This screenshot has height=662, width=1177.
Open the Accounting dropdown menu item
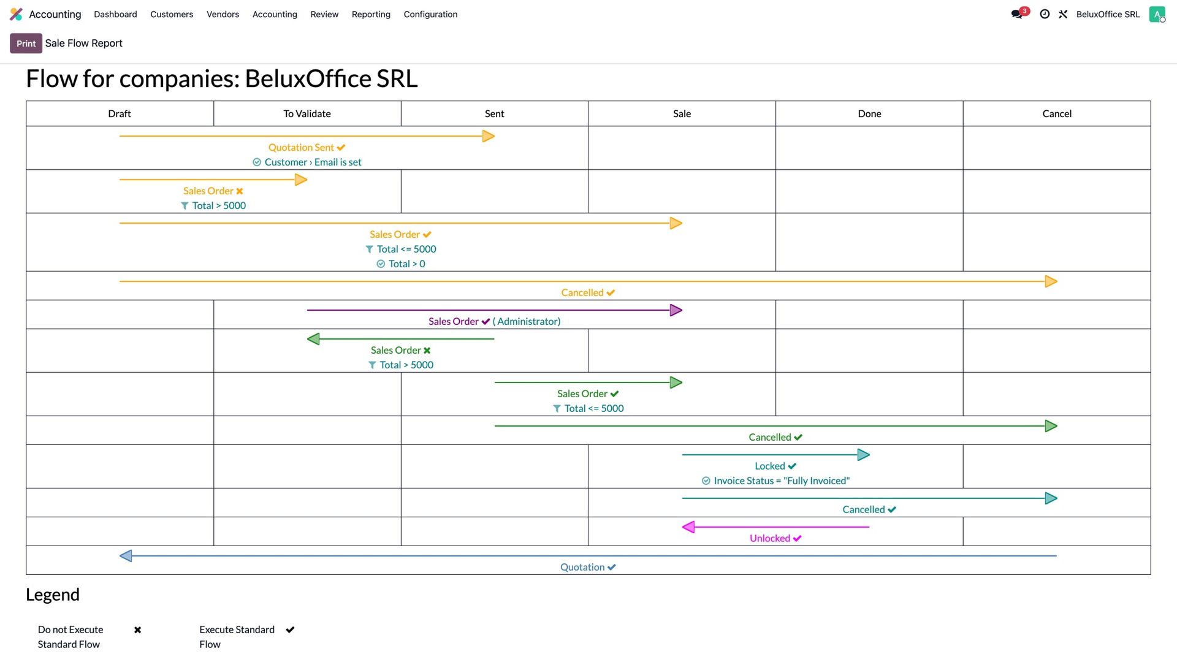(x=275, y=14)
